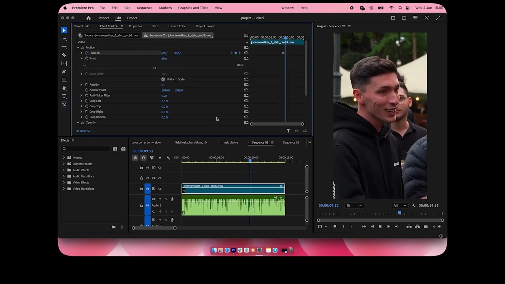The image size is (505, 284).
Task: Select the Hand tool
Action: coord(64,88)
